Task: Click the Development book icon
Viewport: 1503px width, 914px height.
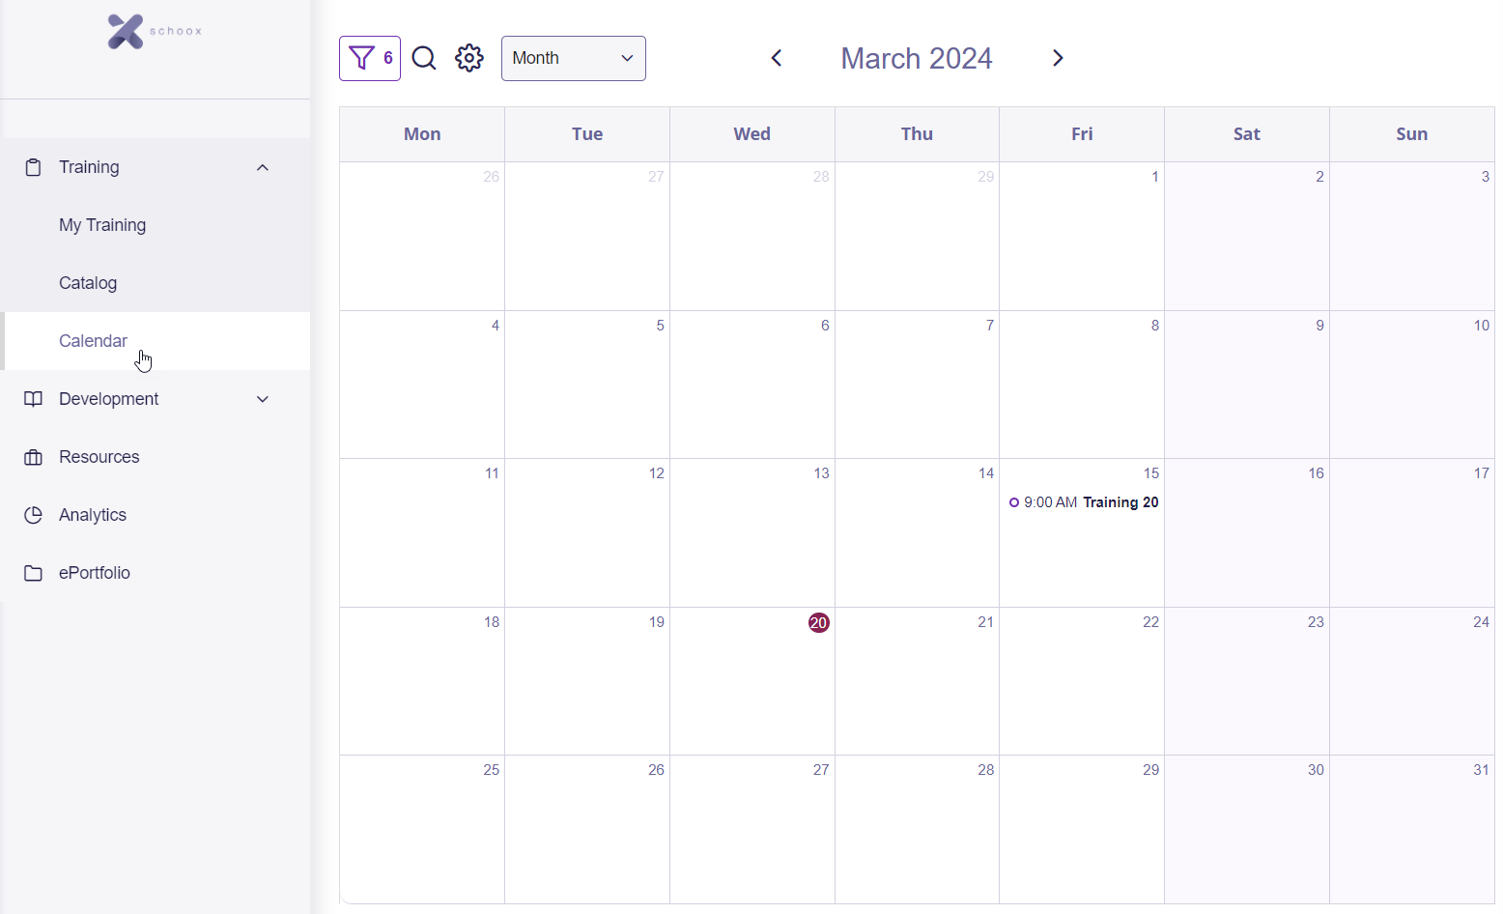Action: (33, 399)
